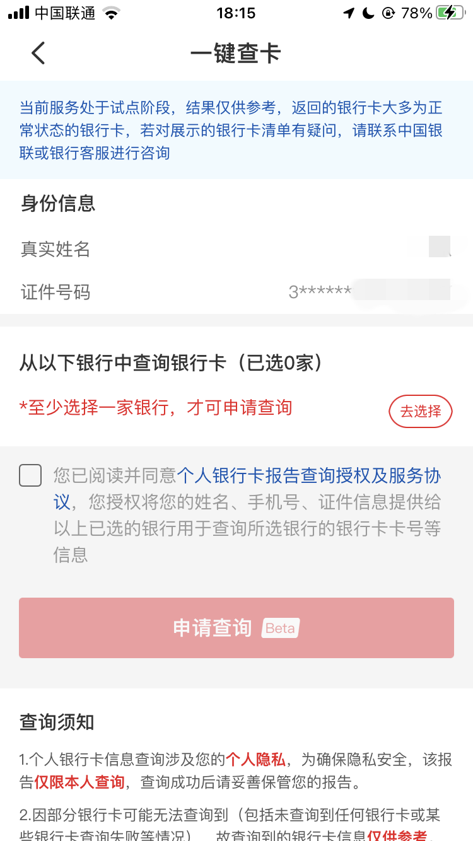Tap the rotation lock status icon
This screenshot has width=473, height=841.
[x=388, y=13]
